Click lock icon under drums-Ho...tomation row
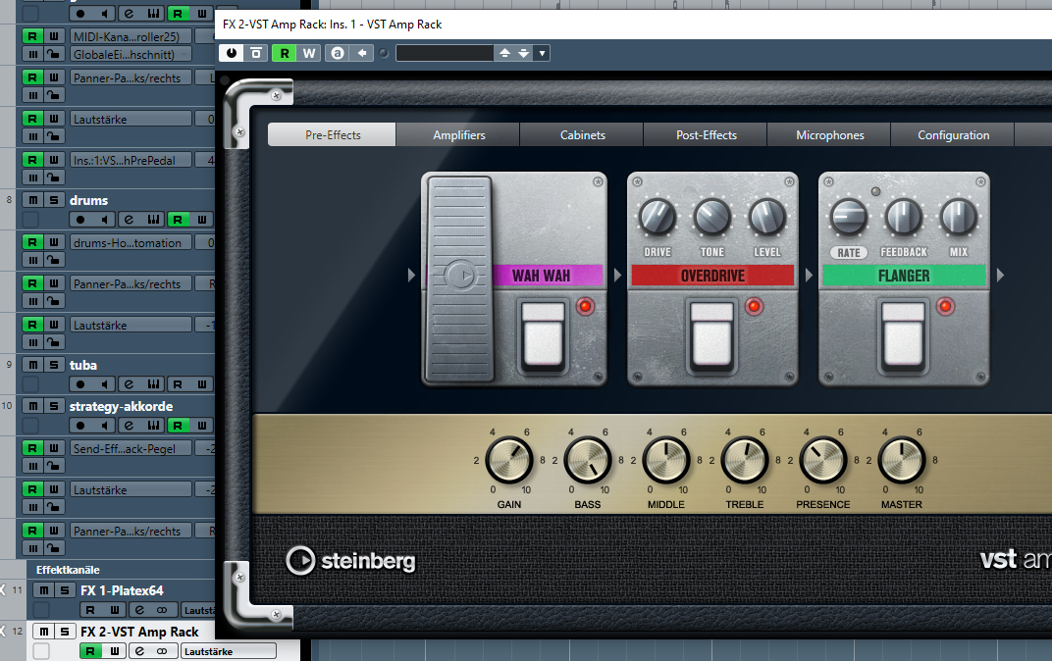 (53, 260)
